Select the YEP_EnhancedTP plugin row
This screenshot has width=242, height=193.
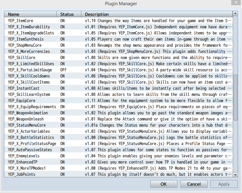click(118, 162)
